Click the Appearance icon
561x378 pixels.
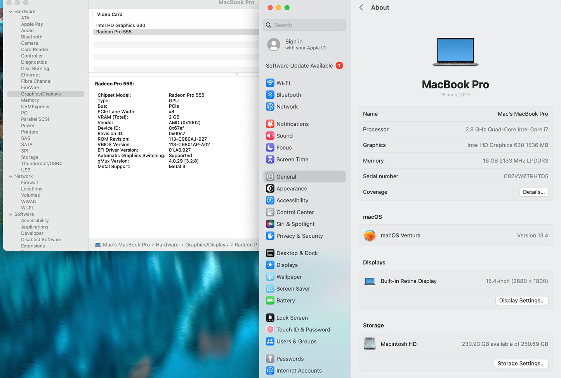point(270,188)
